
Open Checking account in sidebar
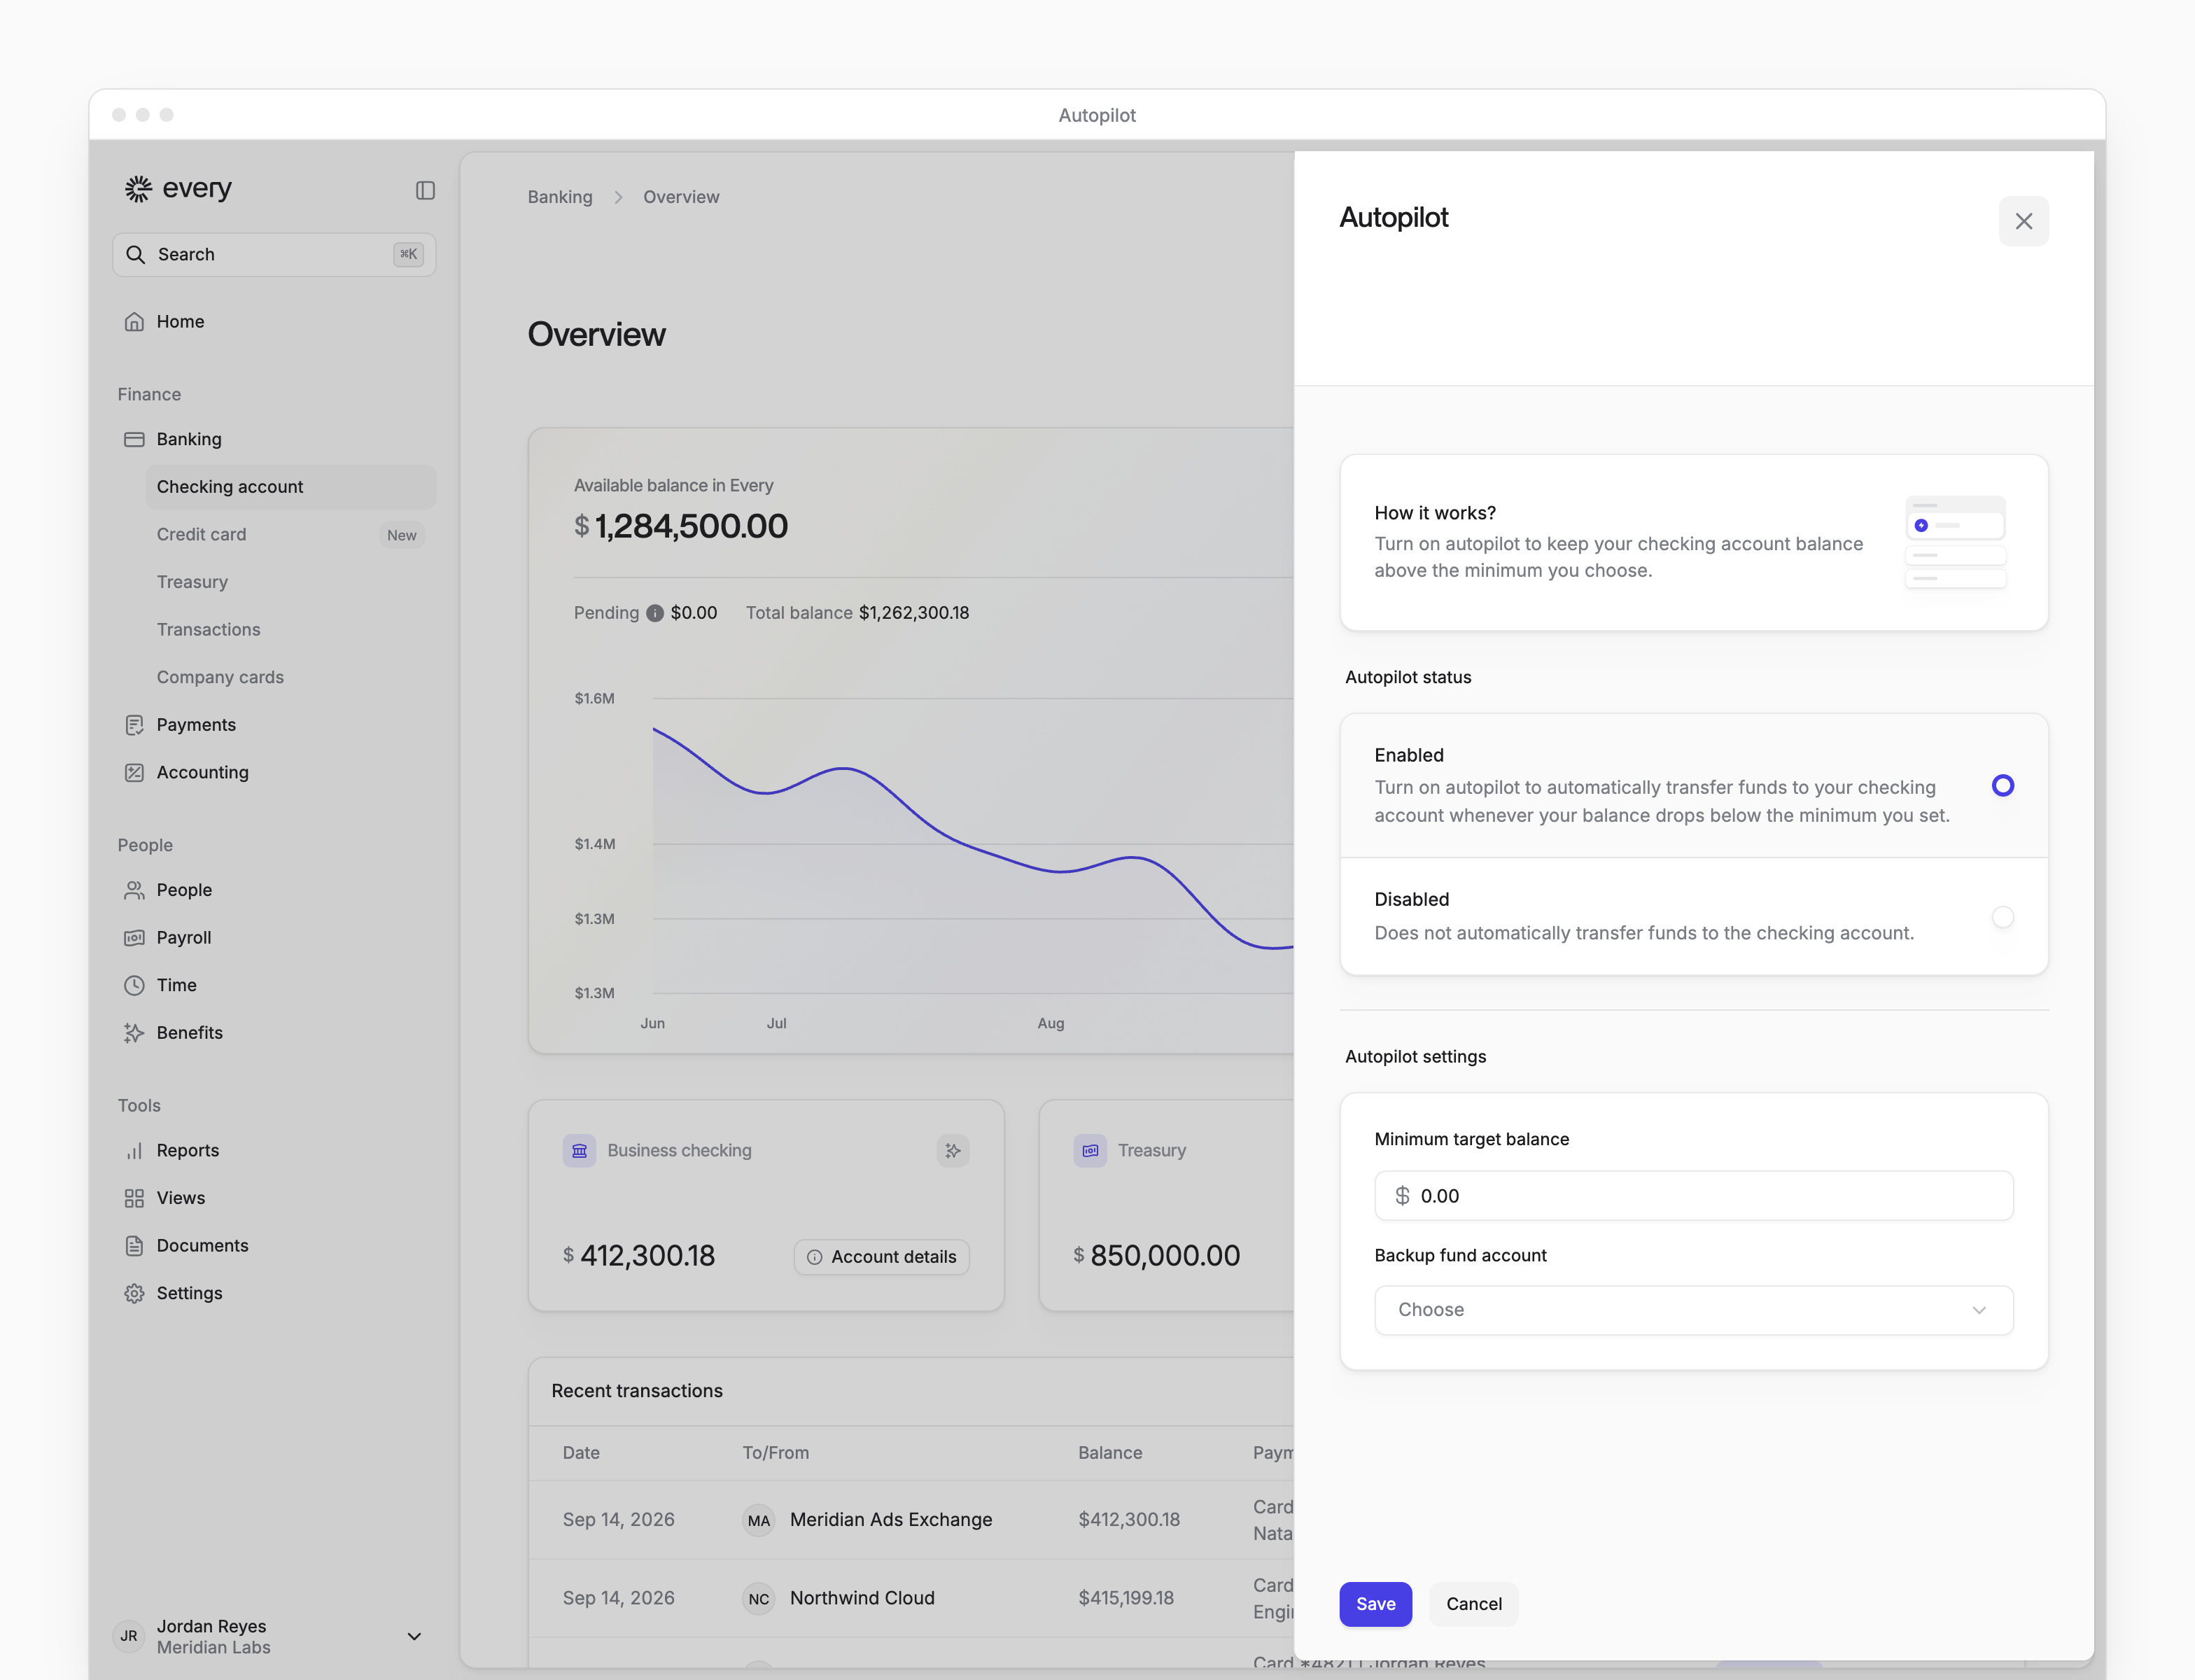coord(290,487)
